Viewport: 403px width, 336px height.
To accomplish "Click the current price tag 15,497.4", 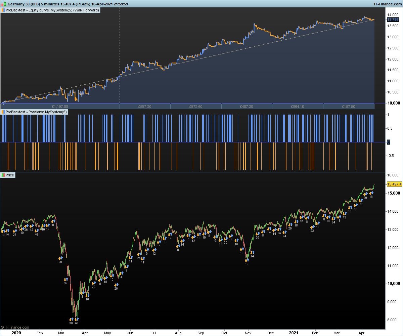I will [x=394, y=184].
